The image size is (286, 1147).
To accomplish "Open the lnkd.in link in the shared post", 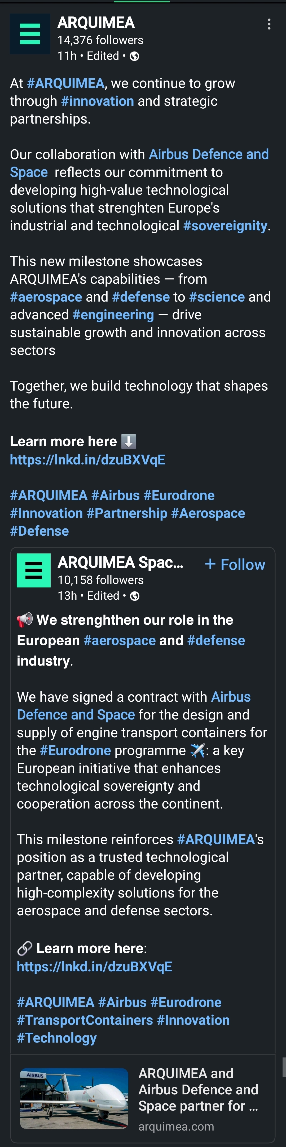I will click(x=94, y=967).
